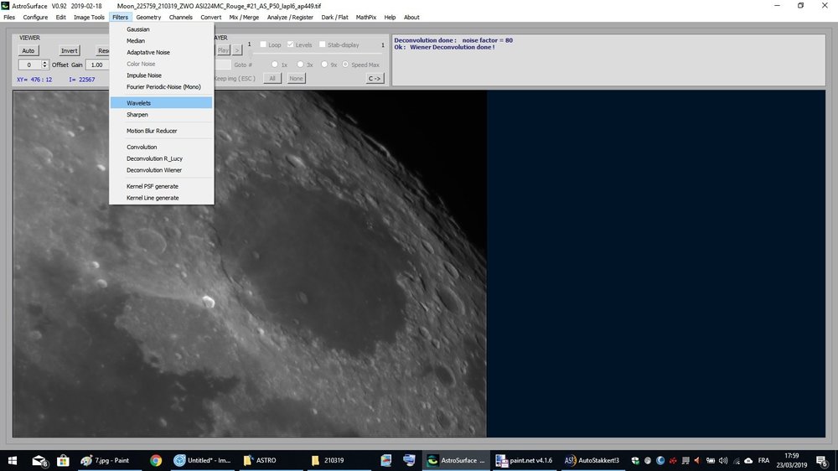Click the Gain value input field
Screen dimensions: 838x471
[x=97, y=65]
